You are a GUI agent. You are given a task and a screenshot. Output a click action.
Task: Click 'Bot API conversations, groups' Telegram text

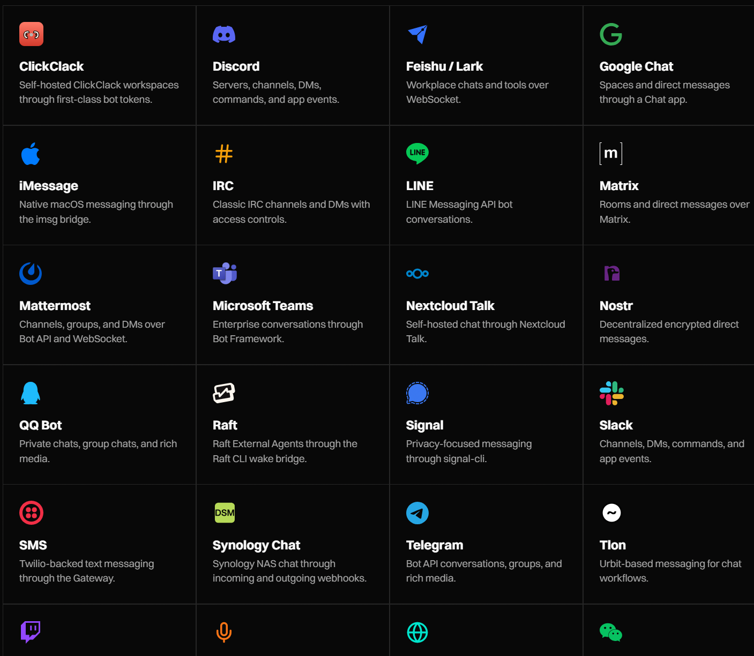484,571
